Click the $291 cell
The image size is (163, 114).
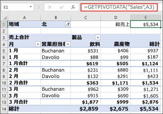coord(116,76)
